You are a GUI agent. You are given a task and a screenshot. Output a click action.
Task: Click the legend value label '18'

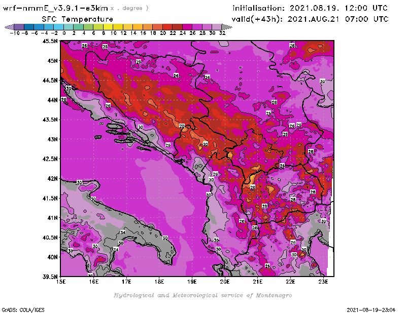pos(153,33)
